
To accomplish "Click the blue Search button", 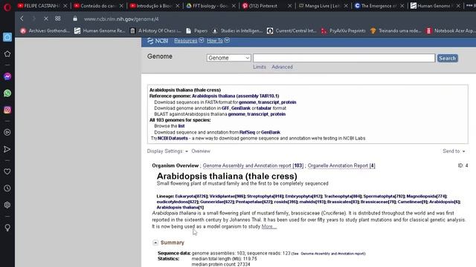I will [x=448, y=58].
